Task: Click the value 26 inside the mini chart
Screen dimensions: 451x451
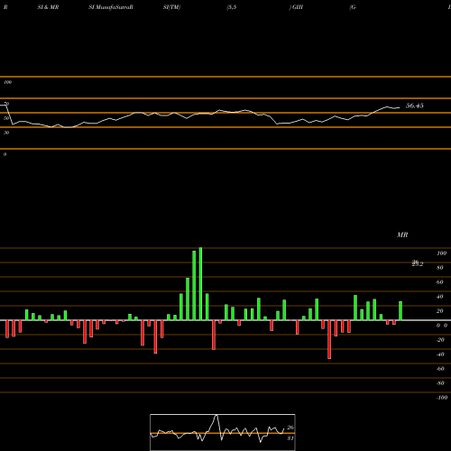Action: click(290, 428)
